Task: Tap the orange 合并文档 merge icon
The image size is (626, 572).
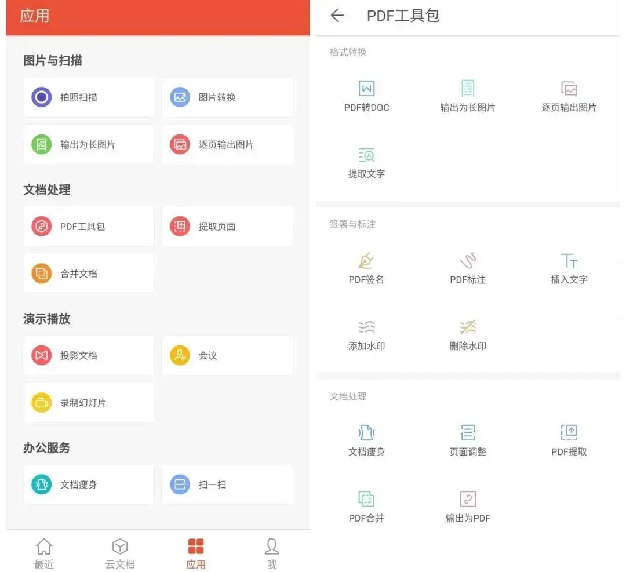Action: coord(42,274)
